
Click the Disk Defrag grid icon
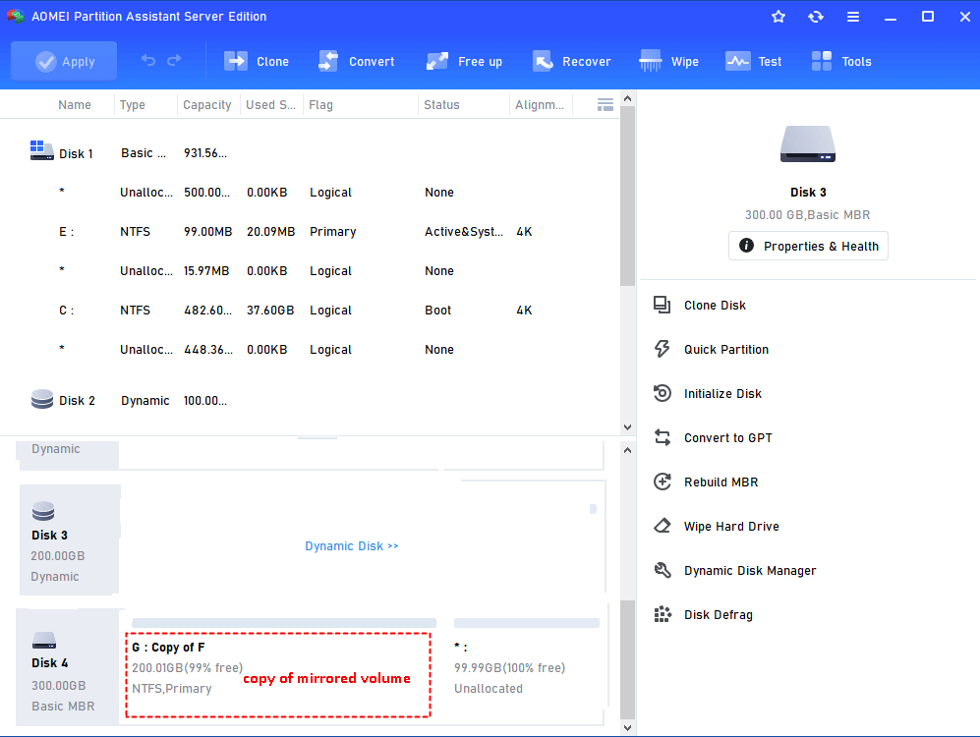click(x=662, y=614)
